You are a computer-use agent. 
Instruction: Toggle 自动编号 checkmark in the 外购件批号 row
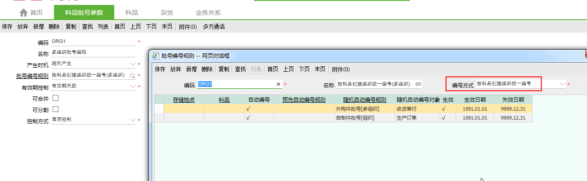[x=248, y=109]
